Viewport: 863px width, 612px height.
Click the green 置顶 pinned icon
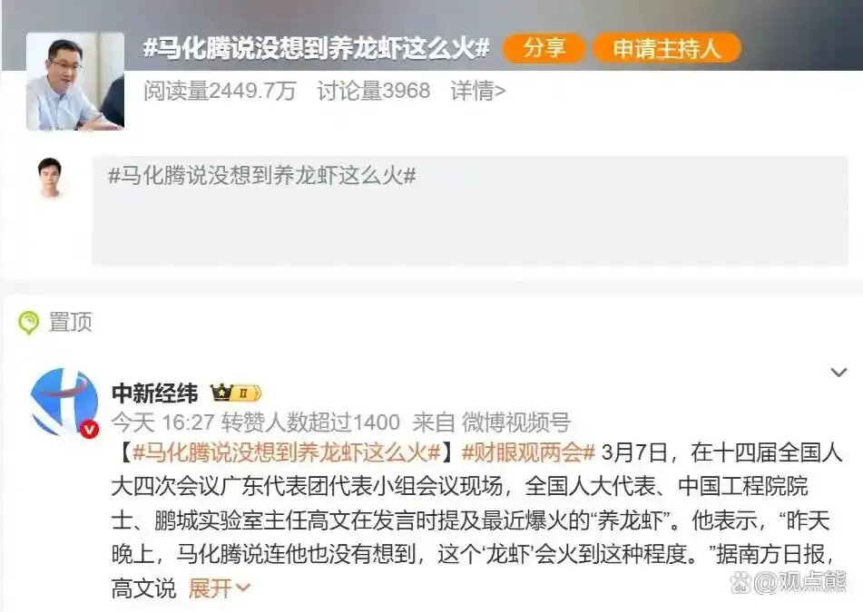pyautogui.click(x=28, y=322)
